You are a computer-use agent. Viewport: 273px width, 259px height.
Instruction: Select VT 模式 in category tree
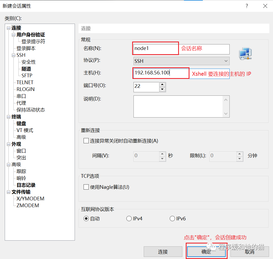click(25, 130)
